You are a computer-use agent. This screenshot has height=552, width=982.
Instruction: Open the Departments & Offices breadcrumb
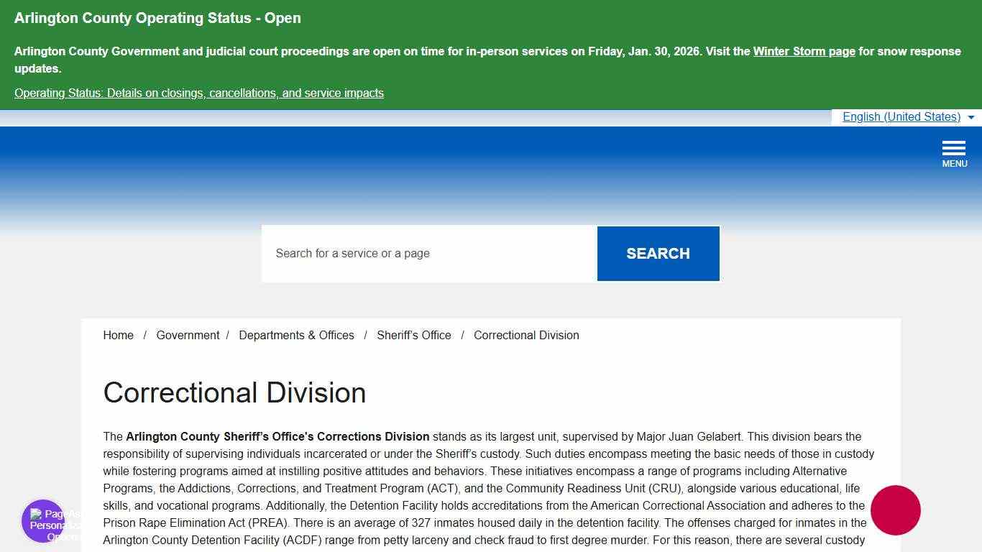pos(296,335)
